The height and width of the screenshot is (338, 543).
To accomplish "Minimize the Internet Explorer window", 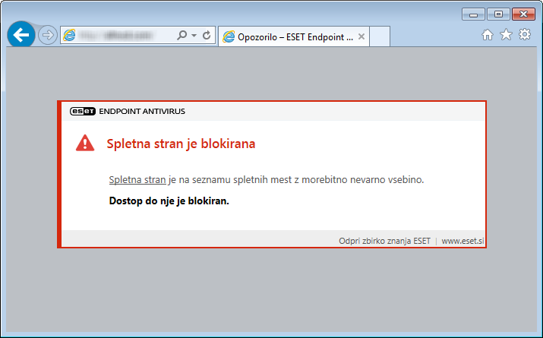I will pos(473,14).
